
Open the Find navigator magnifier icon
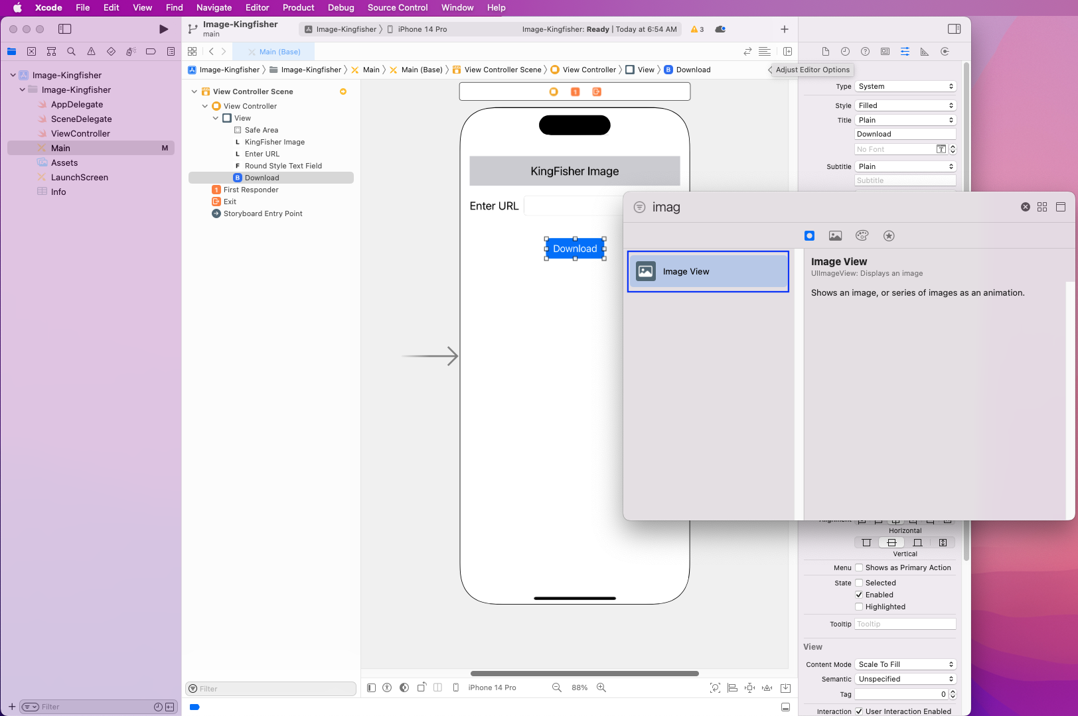tap(71, 52)
